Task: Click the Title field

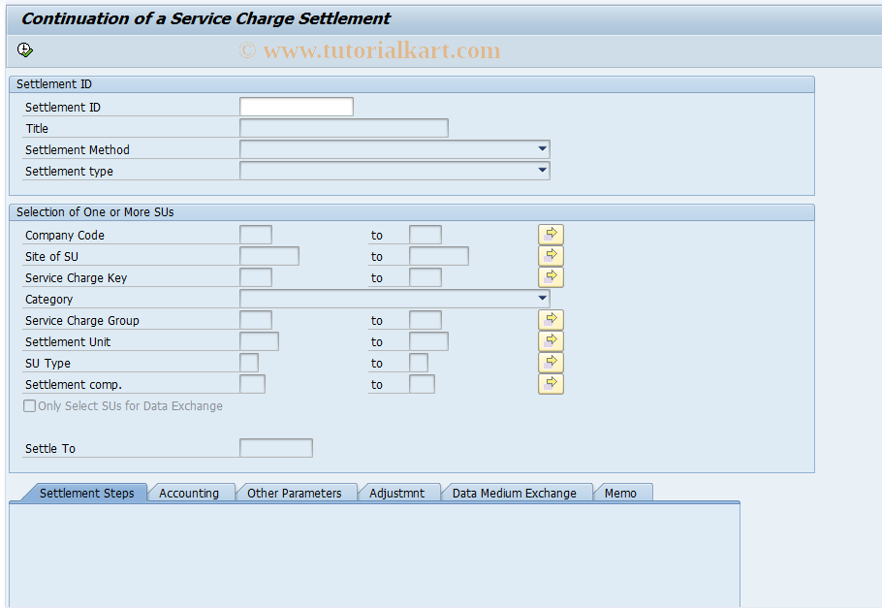Action: point(344,128)
